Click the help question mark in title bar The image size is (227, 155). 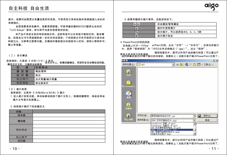coord(214,60)
